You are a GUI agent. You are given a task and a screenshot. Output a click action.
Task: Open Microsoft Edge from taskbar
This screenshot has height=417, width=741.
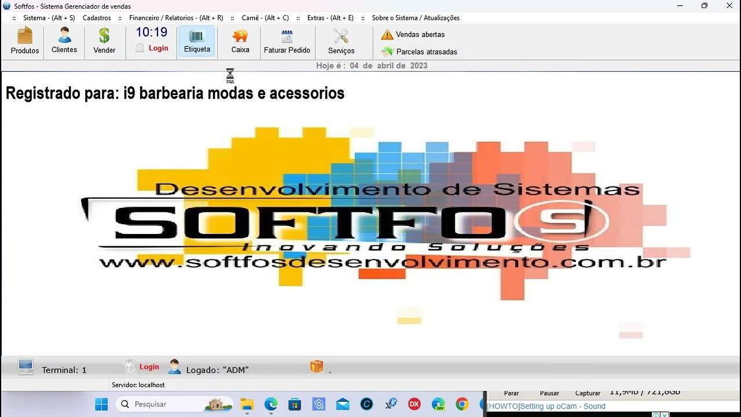point(271,404)
